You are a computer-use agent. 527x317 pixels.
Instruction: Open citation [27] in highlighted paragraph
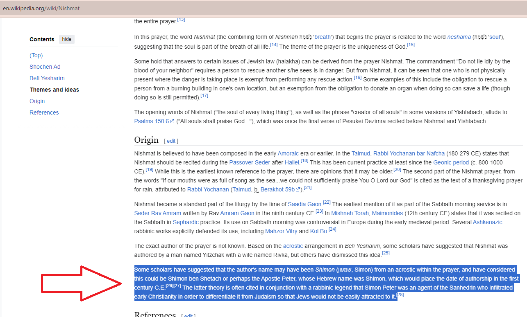pos(177,286)
